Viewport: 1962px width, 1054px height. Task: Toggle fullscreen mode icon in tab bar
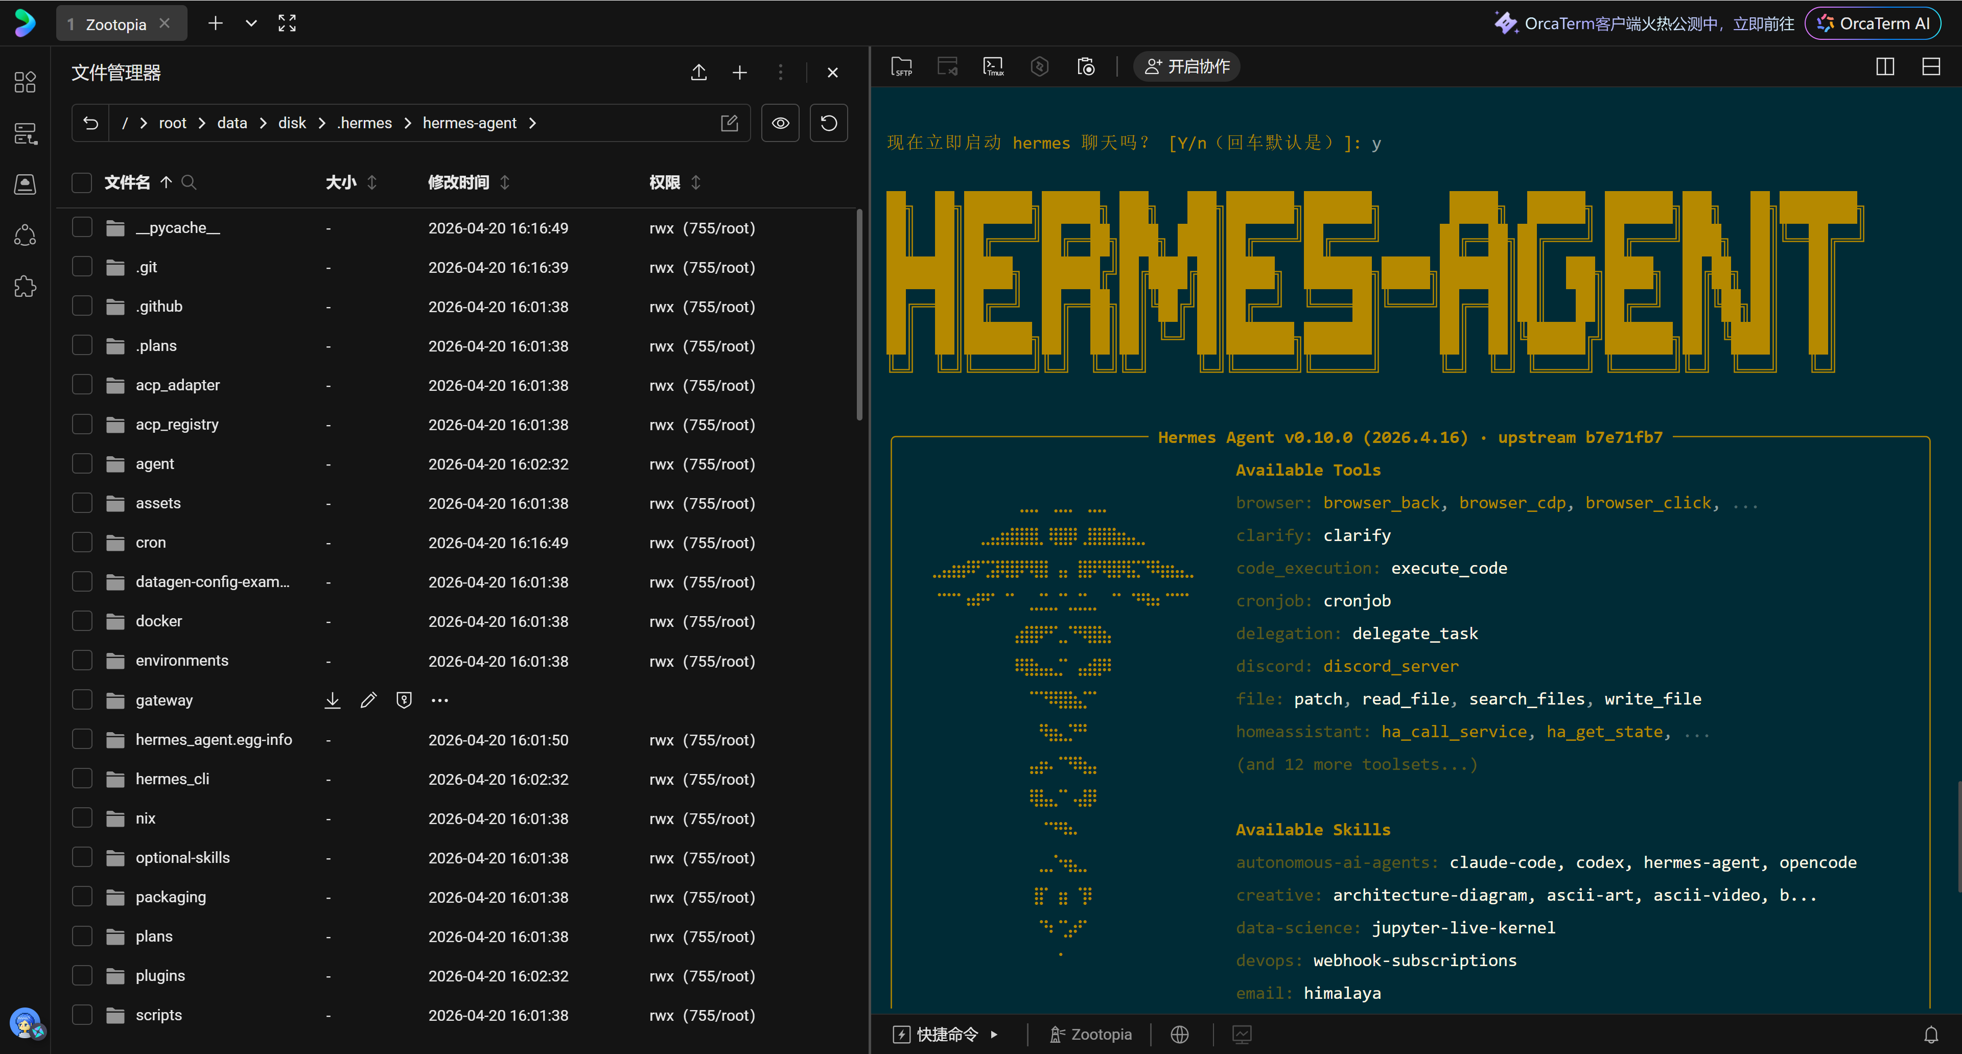(286, 24)
